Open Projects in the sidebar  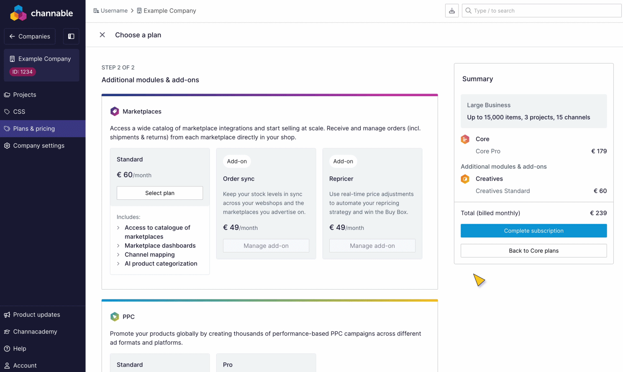[x=25, y=95]
